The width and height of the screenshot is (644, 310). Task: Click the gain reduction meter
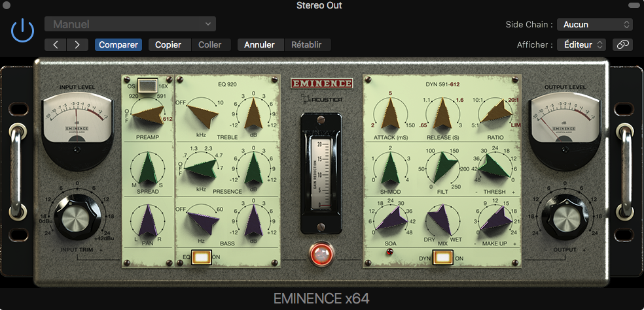321,173
